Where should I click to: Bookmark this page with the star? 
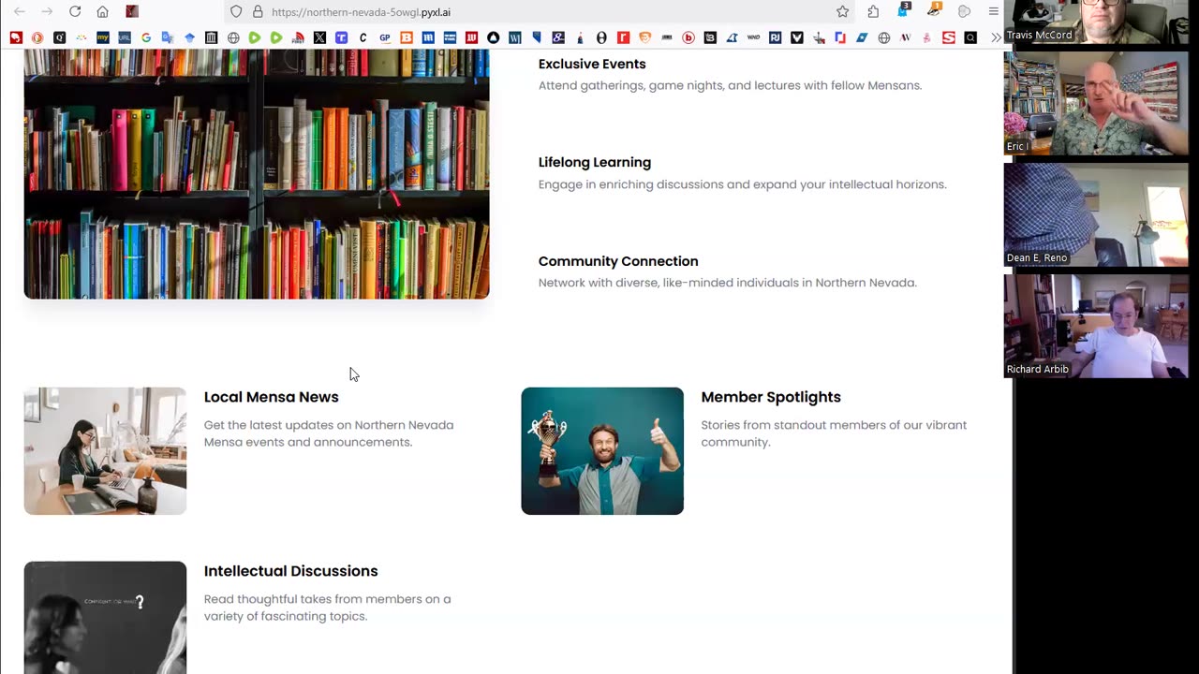click(x=843, y=12)
